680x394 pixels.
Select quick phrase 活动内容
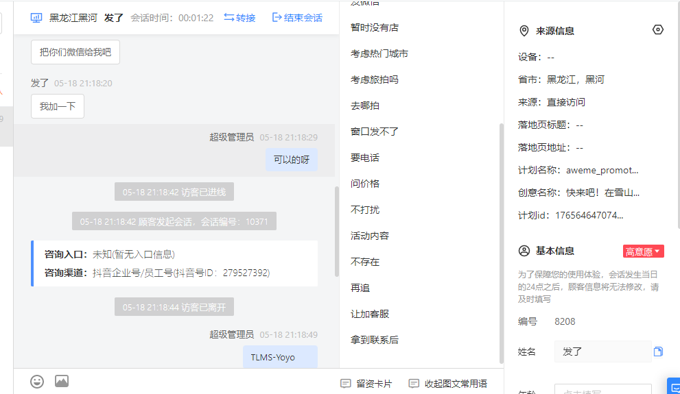369,236
